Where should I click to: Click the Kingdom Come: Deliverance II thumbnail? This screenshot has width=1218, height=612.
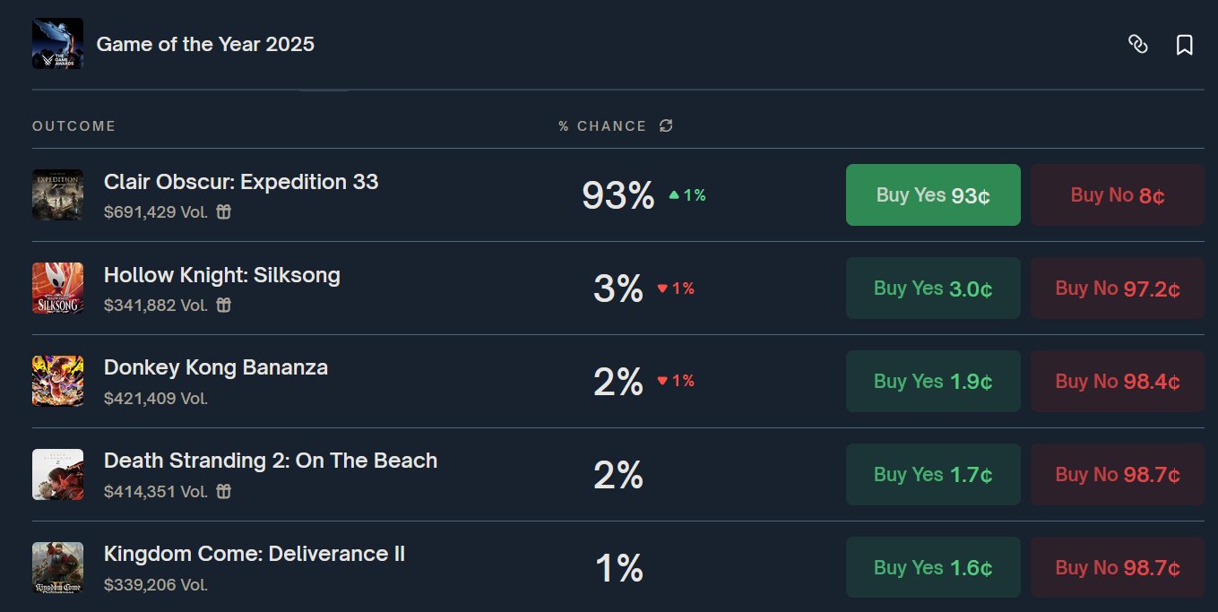pos(57,567)
